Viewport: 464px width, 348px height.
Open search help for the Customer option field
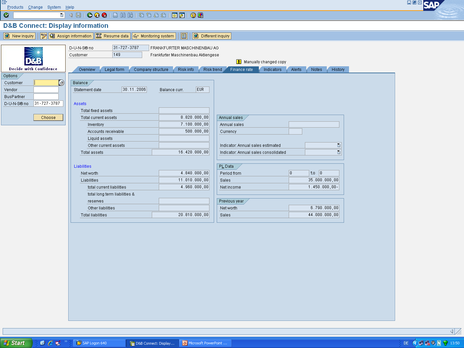61,83
